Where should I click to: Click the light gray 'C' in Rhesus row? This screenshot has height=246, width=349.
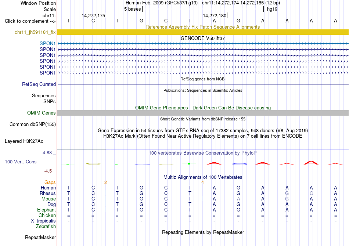(x=311, y=193)
